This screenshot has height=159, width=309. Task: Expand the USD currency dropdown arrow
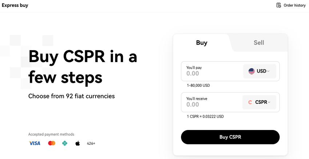pyautogui.click(x=269, y=72)
